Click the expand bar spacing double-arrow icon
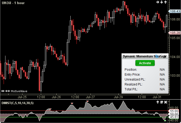 pyautogui.click(x=3, y=91)
